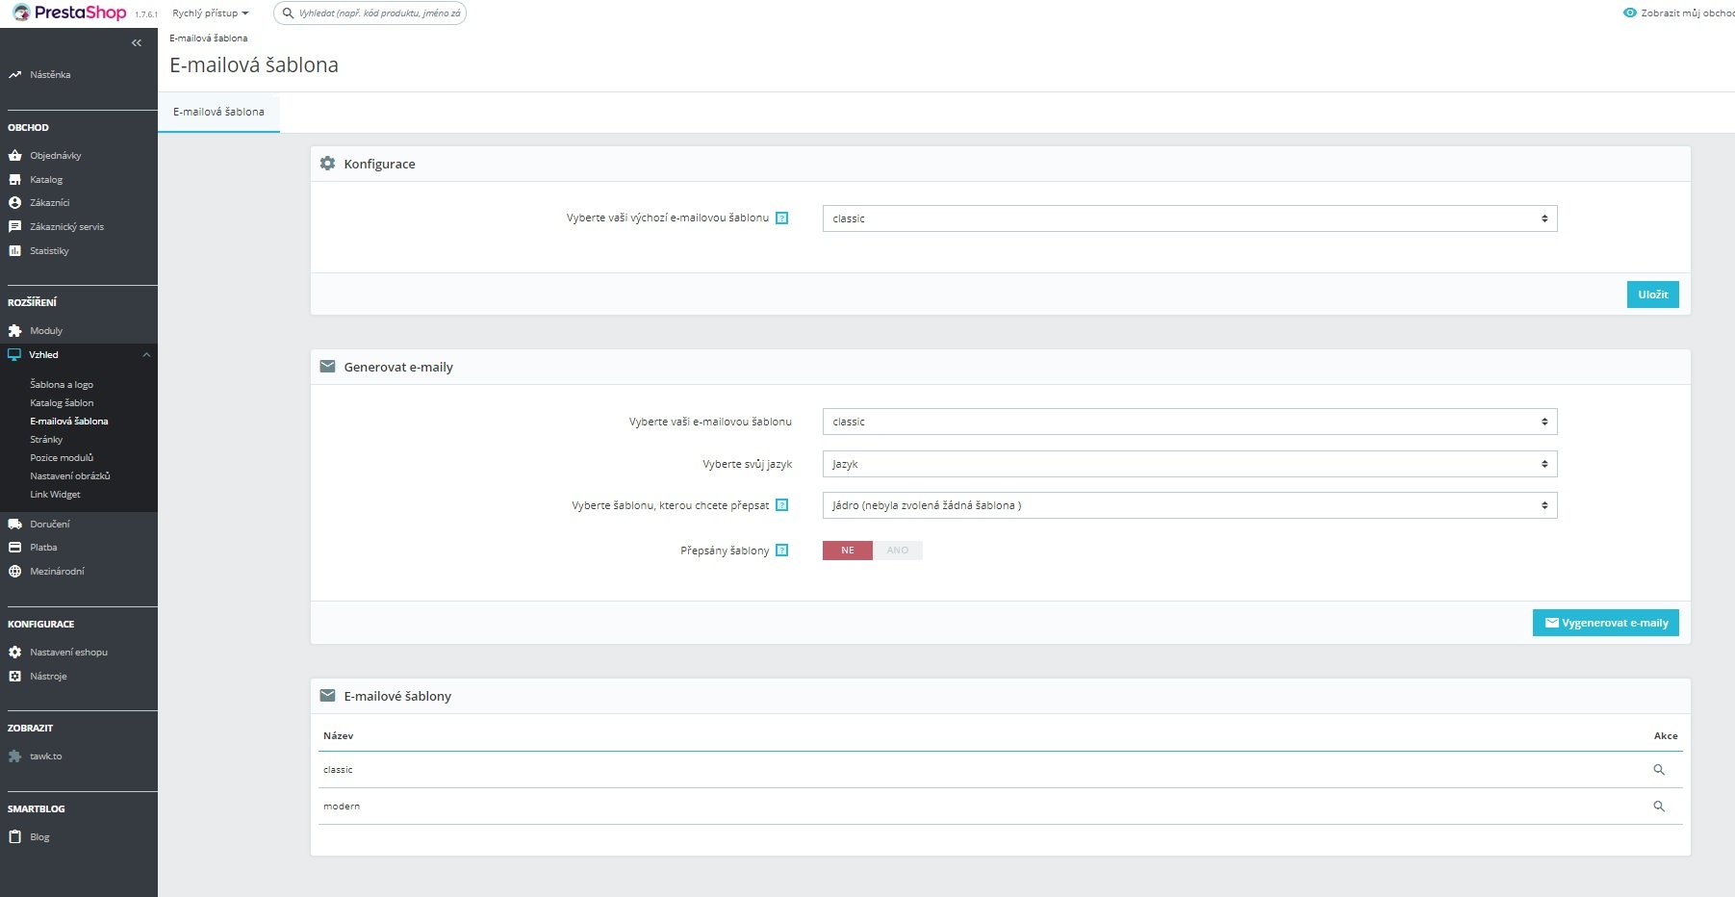Click the Objednávky basket icon

(14, 155)
